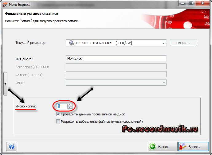This screenshot has width=212, height=155.
Task: Open the help question mark button
Action: pyautogui.click(x=12, y=146)
